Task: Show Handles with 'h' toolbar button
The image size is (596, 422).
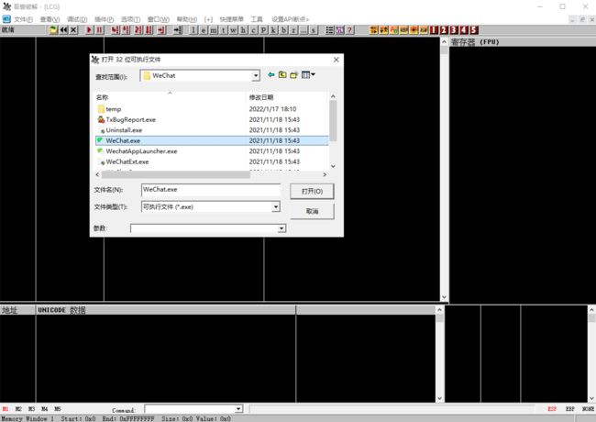Action: point(243,30)
